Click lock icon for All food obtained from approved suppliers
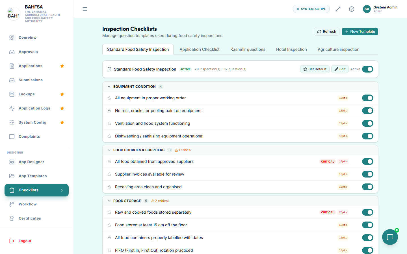407x254 pixels. click(109, 161)
